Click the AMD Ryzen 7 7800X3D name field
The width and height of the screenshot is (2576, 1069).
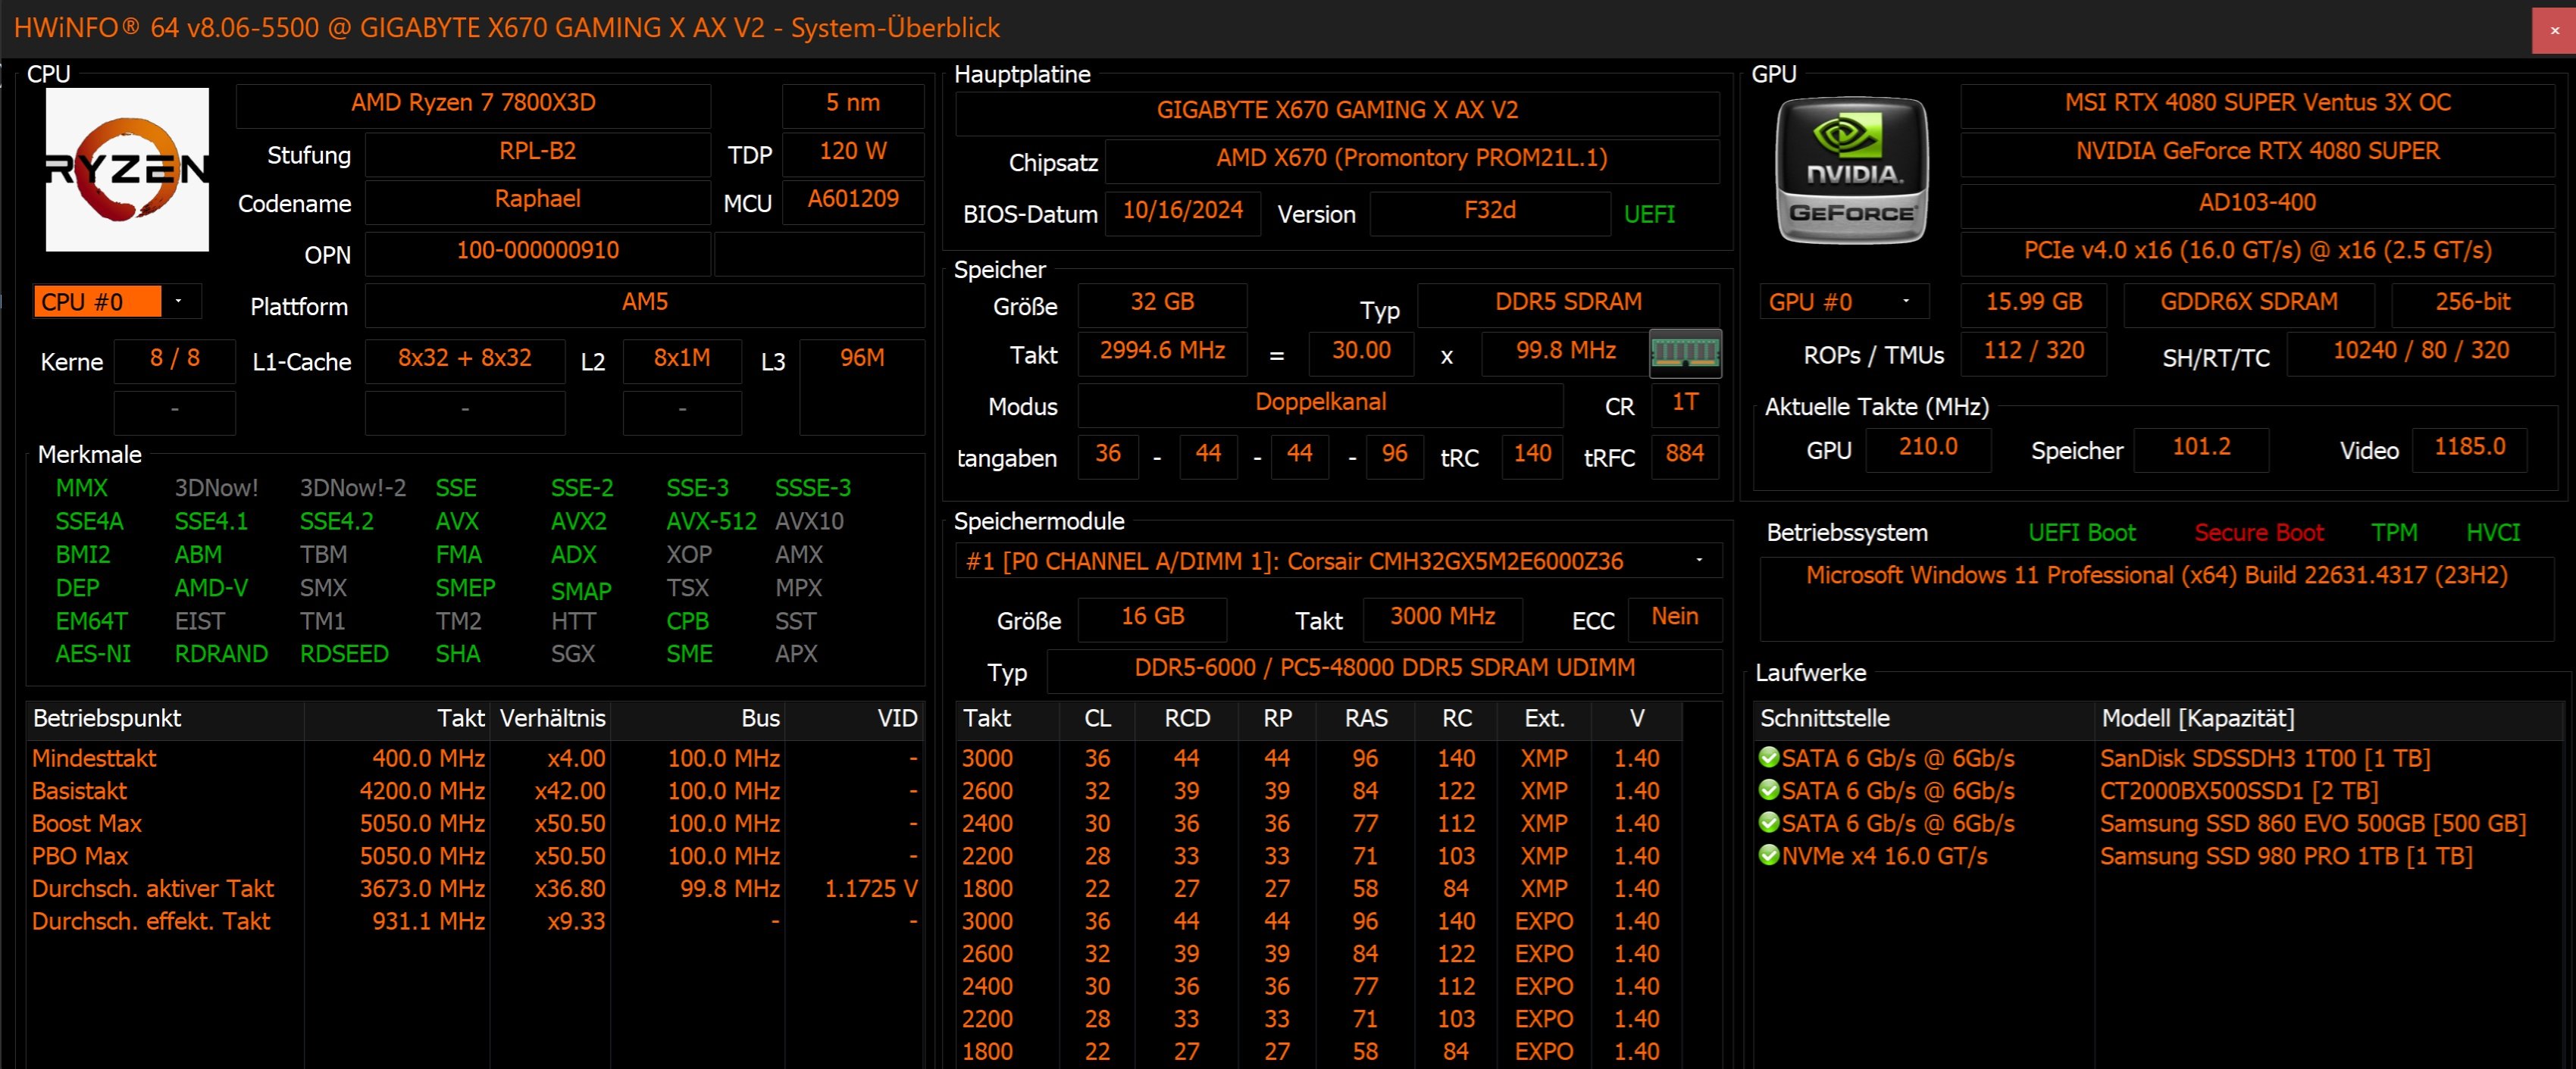pos(473,103)
